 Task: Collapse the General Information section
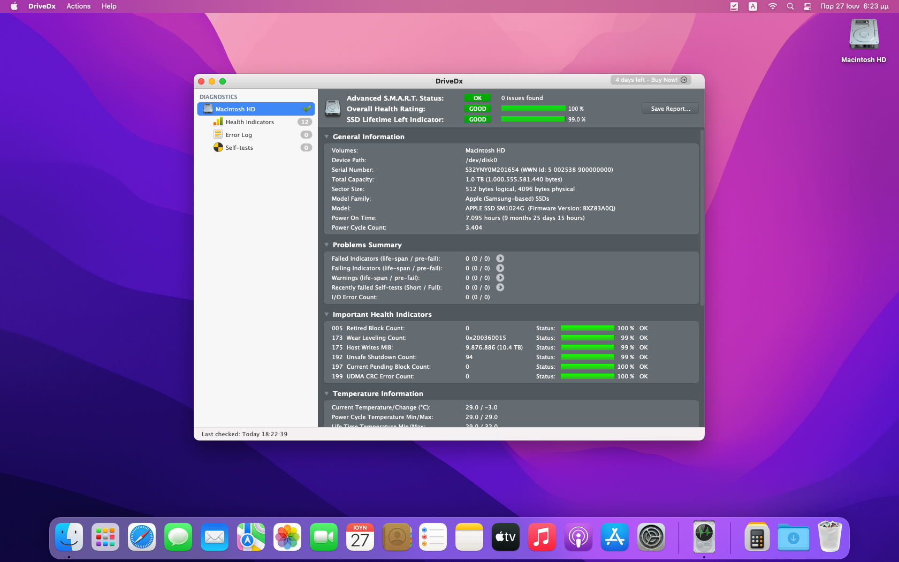coord(326,136)
